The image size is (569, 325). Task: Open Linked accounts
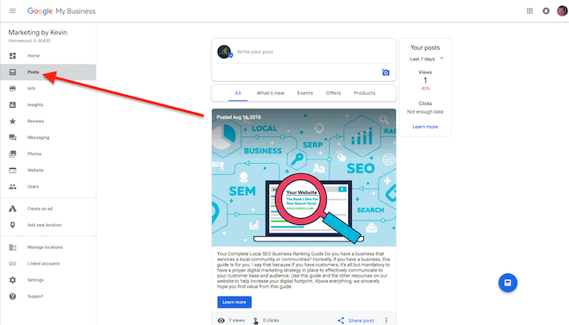48,264
